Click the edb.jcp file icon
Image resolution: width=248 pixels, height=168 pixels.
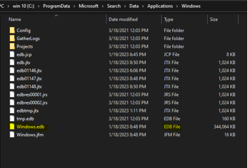pyautogui.click(x=12, y=54)
